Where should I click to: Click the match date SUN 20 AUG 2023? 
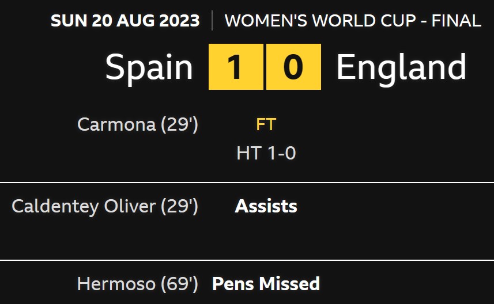[125, 21]
